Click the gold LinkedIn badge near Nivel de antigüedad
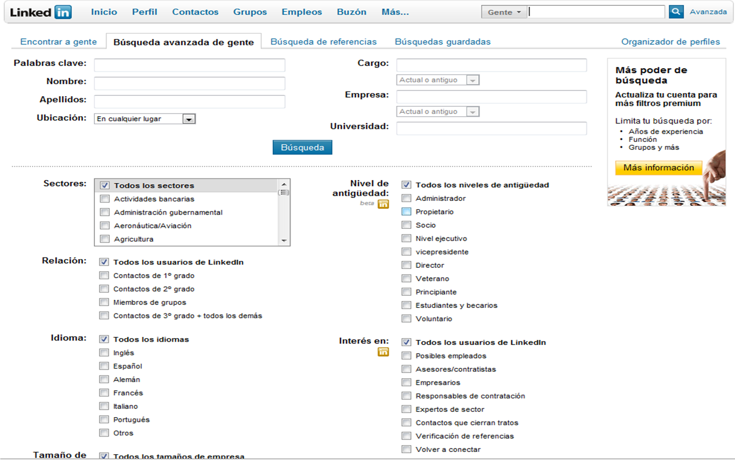 tap(383, 204)
